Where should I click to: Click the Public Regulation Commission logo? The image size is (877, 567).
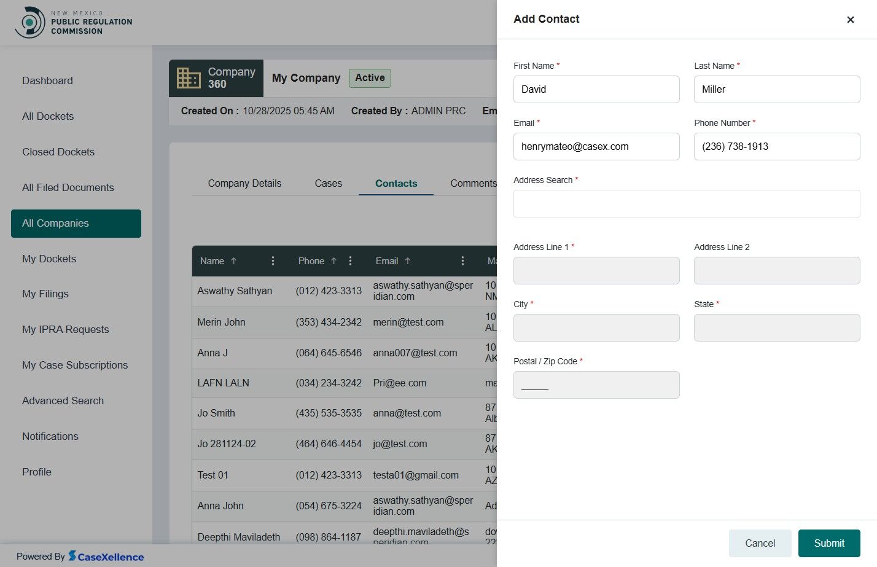(x=74, y=22)
